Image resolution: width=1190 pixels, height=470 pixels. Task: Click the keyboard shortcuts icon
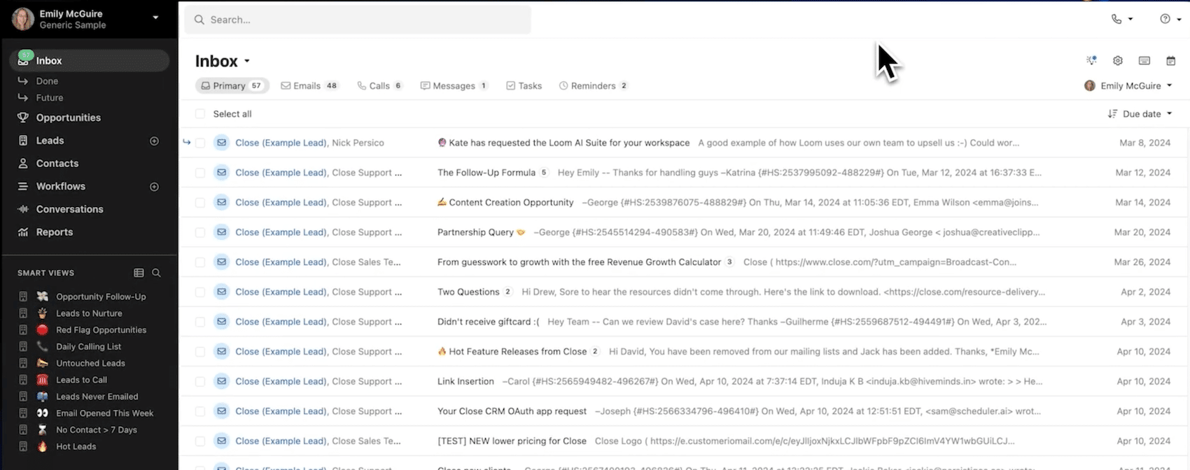tap(1144, 61)
